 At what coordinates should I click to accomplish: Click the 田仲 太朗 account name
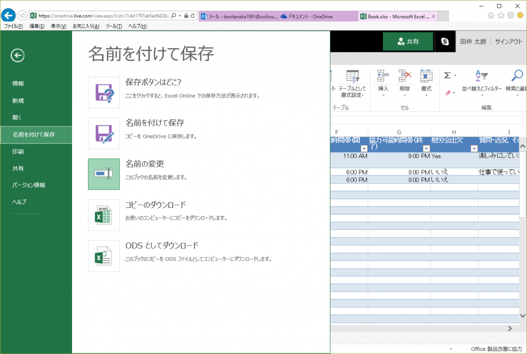pyautogui.click(x=473, y=42)
